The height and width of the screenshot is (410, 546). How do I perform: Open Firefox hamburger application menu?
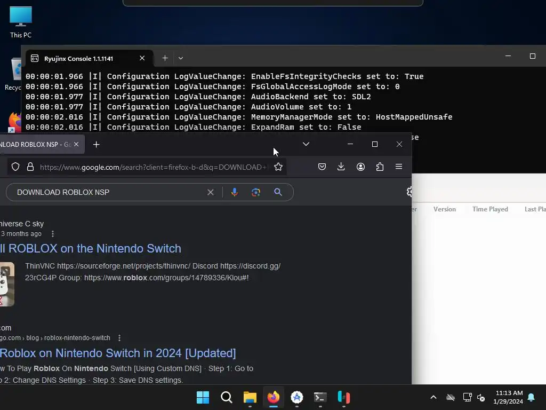(x=399, y=167)
